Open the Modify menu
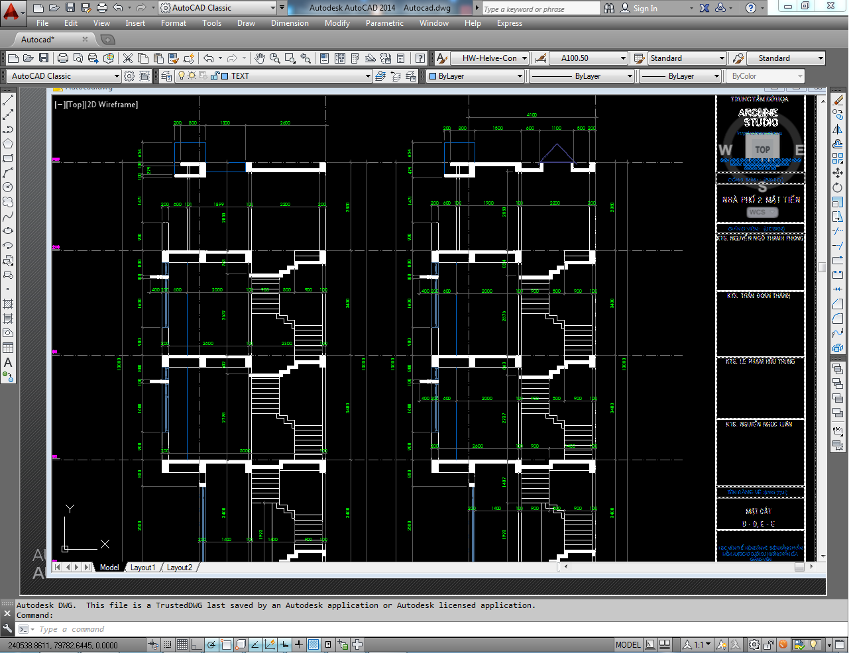 337,23
